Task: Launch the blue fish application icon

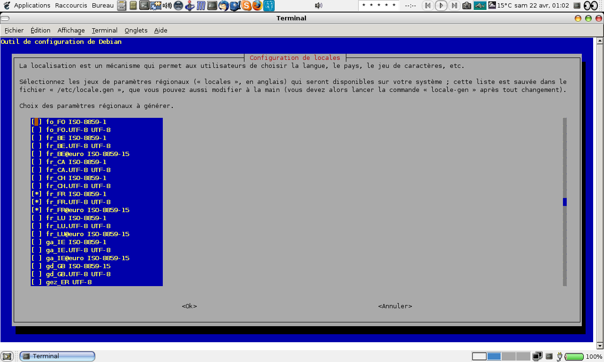Action: (x=235, y=6)
